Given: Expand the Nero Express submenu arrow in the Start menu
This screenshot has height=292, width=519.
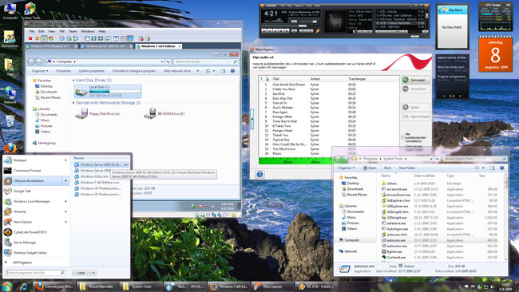Looking at the screenshot, I should tap(65, 222).
